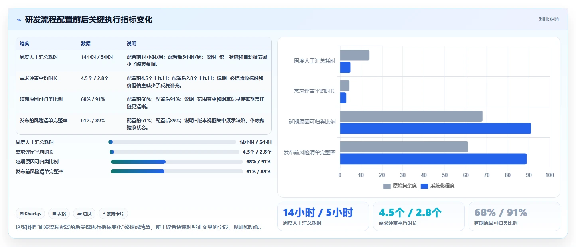Toggle the 原始复杂度 legend label
Image resolution: width=576 pixels, height=247 pixels.
tap(404, 186)
